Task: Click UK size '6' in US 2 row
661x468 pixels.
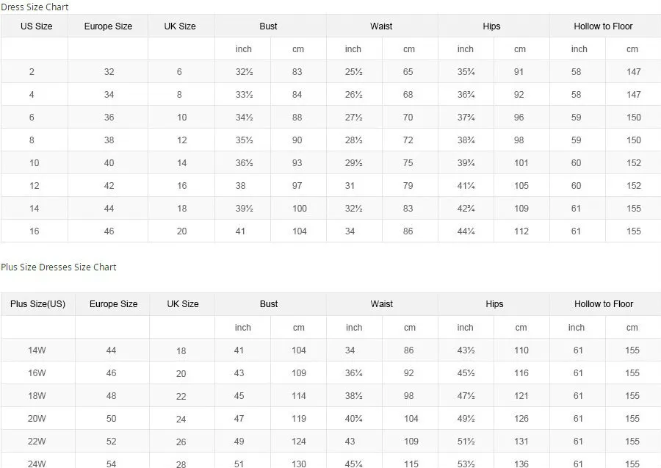Action: point(179,72)
